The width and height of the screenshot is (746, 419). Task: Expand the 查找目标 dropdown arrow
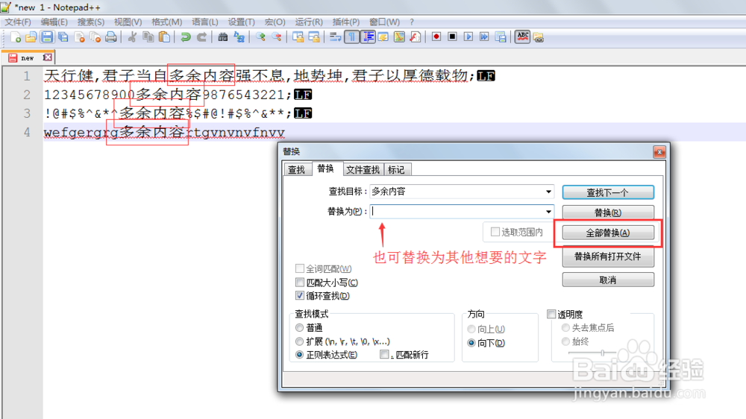(x=548, y=192)
